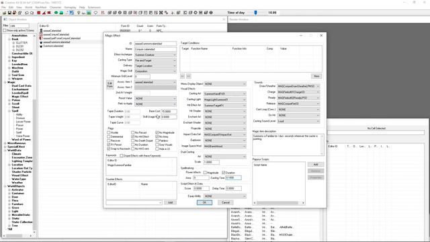
Task: Open the Edit menu
Action: (x=11, y=7)
